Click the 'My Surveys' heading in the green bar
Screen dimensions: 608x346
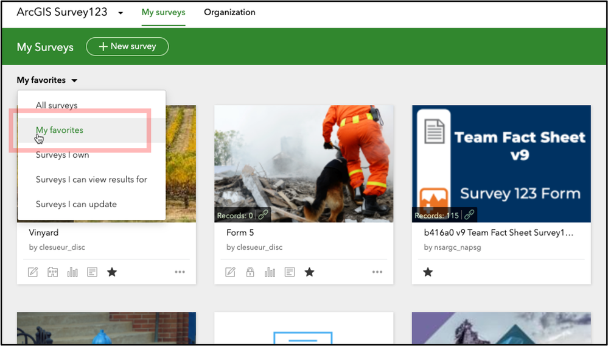45,47
